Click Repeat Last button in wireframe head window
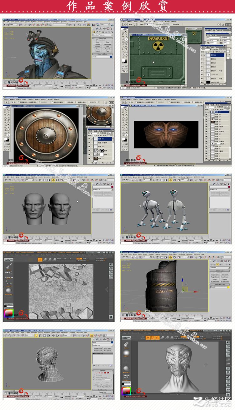This screenshot has width=235, height=410. pyautogui.click(x=102, y=392)
